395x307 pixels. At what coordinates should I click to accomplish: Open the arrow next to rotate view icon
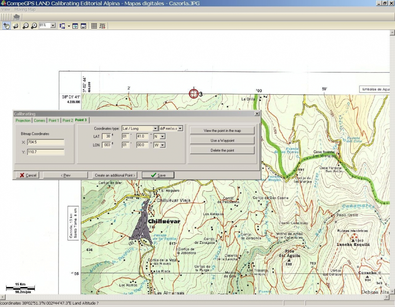click(x=69, y=26)
